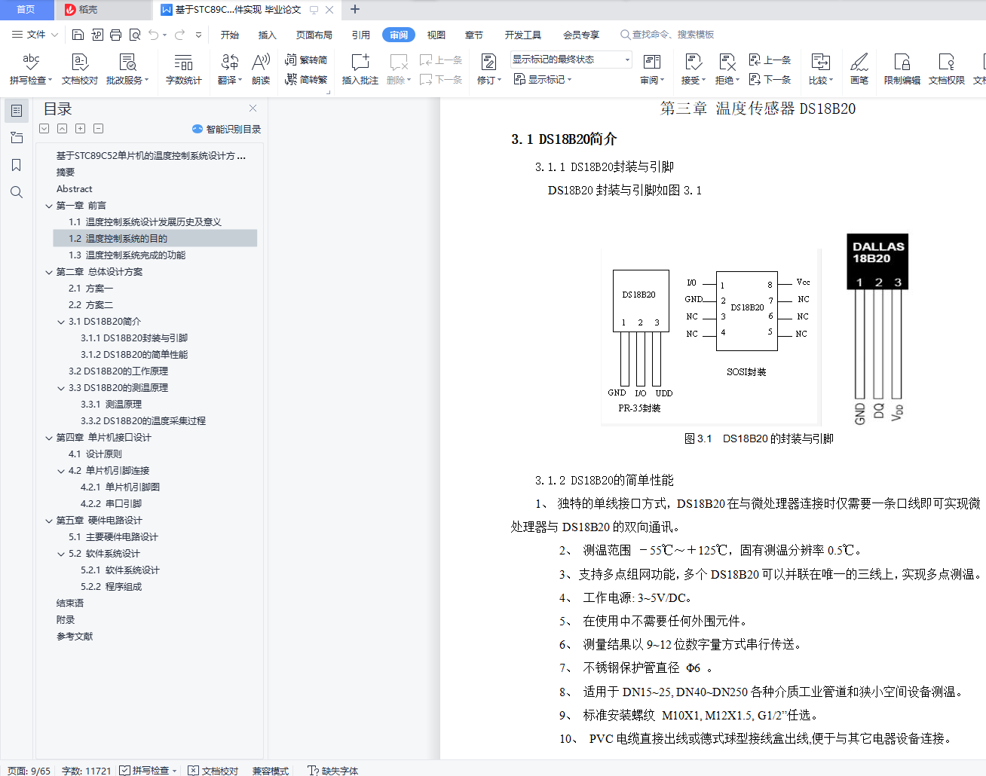Toggle track changes (修订)
Viewport: 986px width, 776px height.
pos(489,68)
